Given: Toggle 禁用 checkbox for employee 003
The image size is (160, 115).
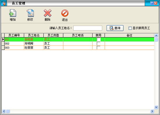Looking at the screenshot, I should (x=99, y=48).
